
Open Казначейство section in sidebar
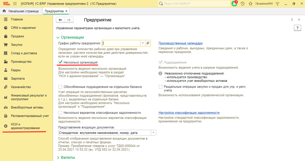(21, 87)
